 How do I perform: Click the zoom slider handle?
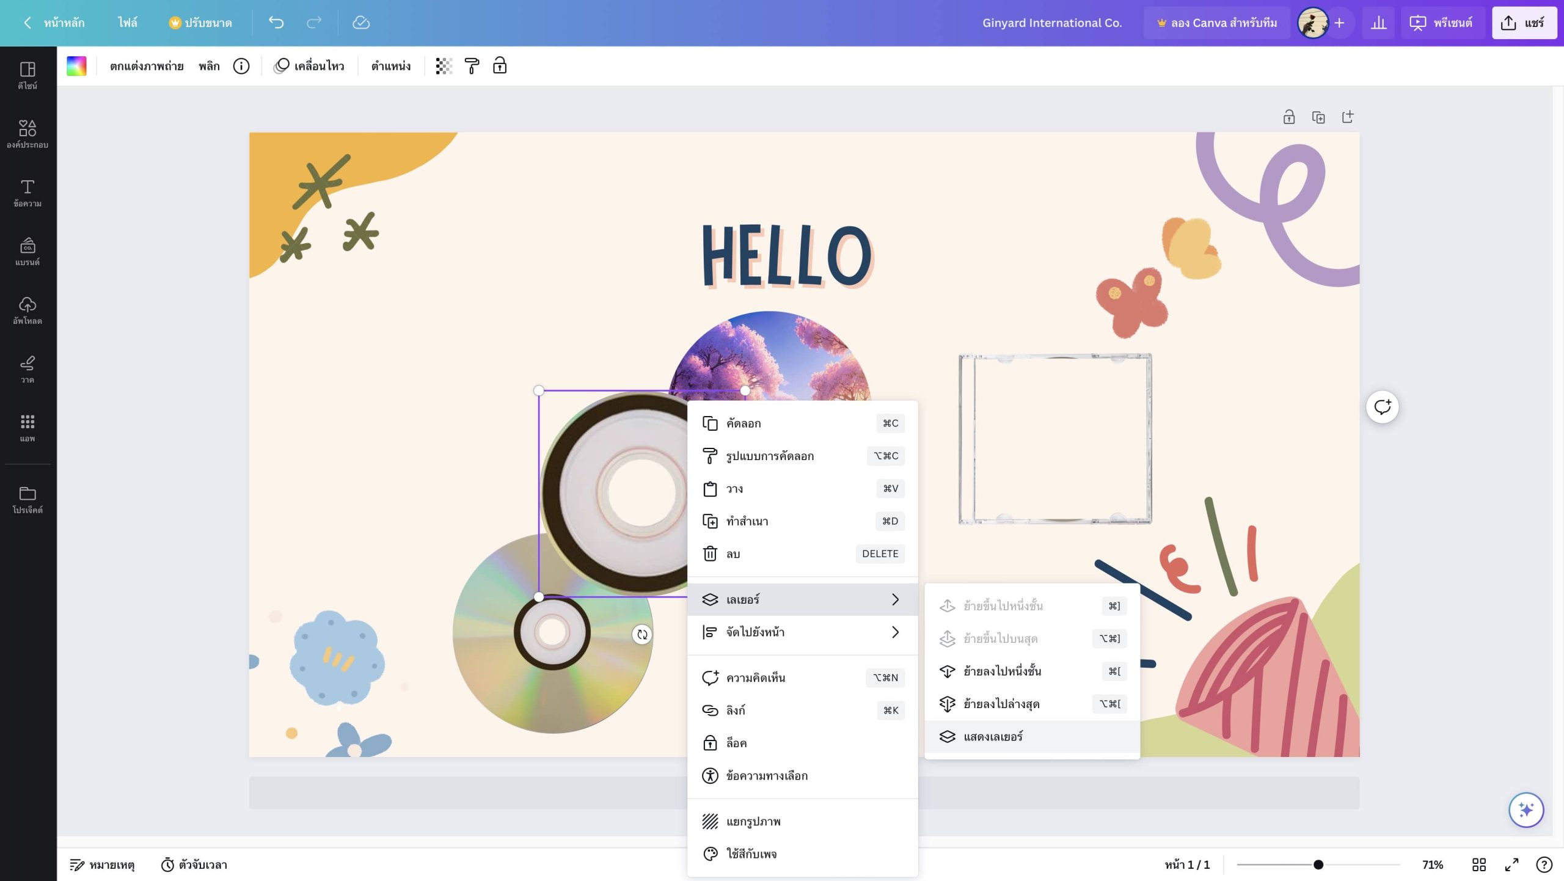[x=1318, y=865]
